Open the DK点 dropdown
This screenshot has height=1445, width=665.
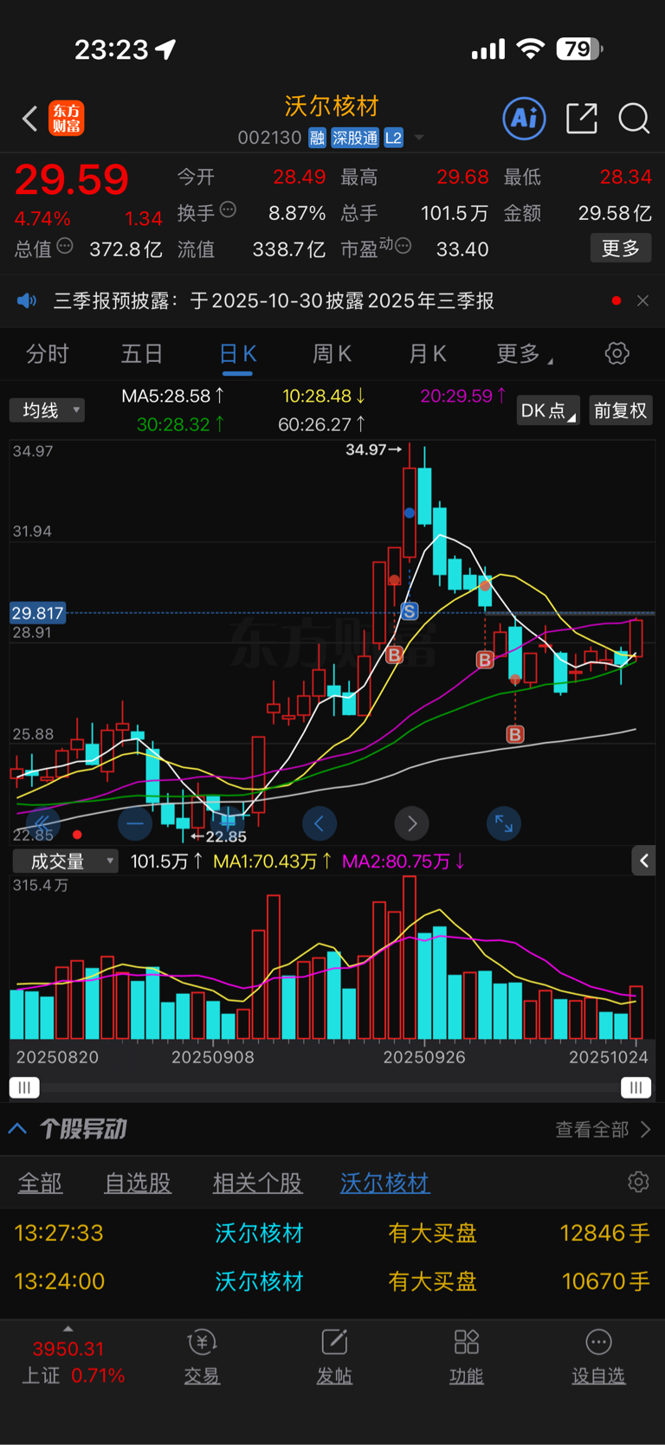tap(548, 410)
